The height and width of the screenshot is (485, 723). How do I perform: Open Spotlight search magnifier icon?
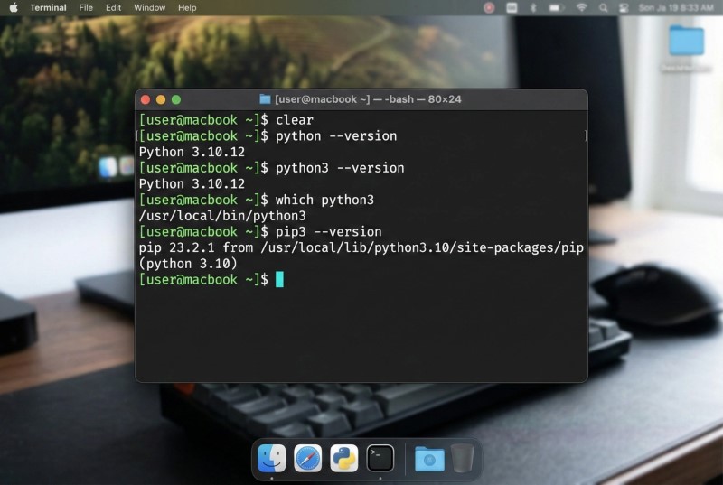(603, 7)
